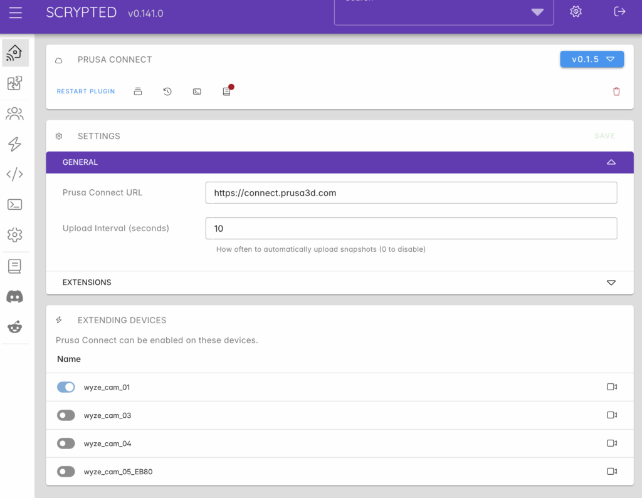The height and width of the screenshot is (498, 642).
Task: Click the Prusa Connect URL field
Action: (x=411, y=193)
